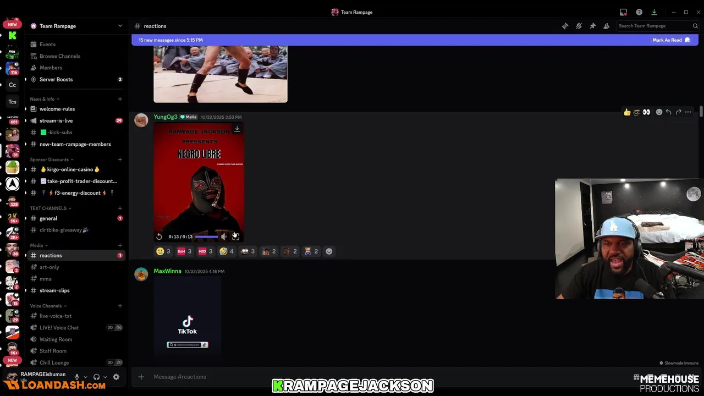704x396 pixels.
Task: Open new-team-rampage-members channel
Action: (x=76, y=144)
